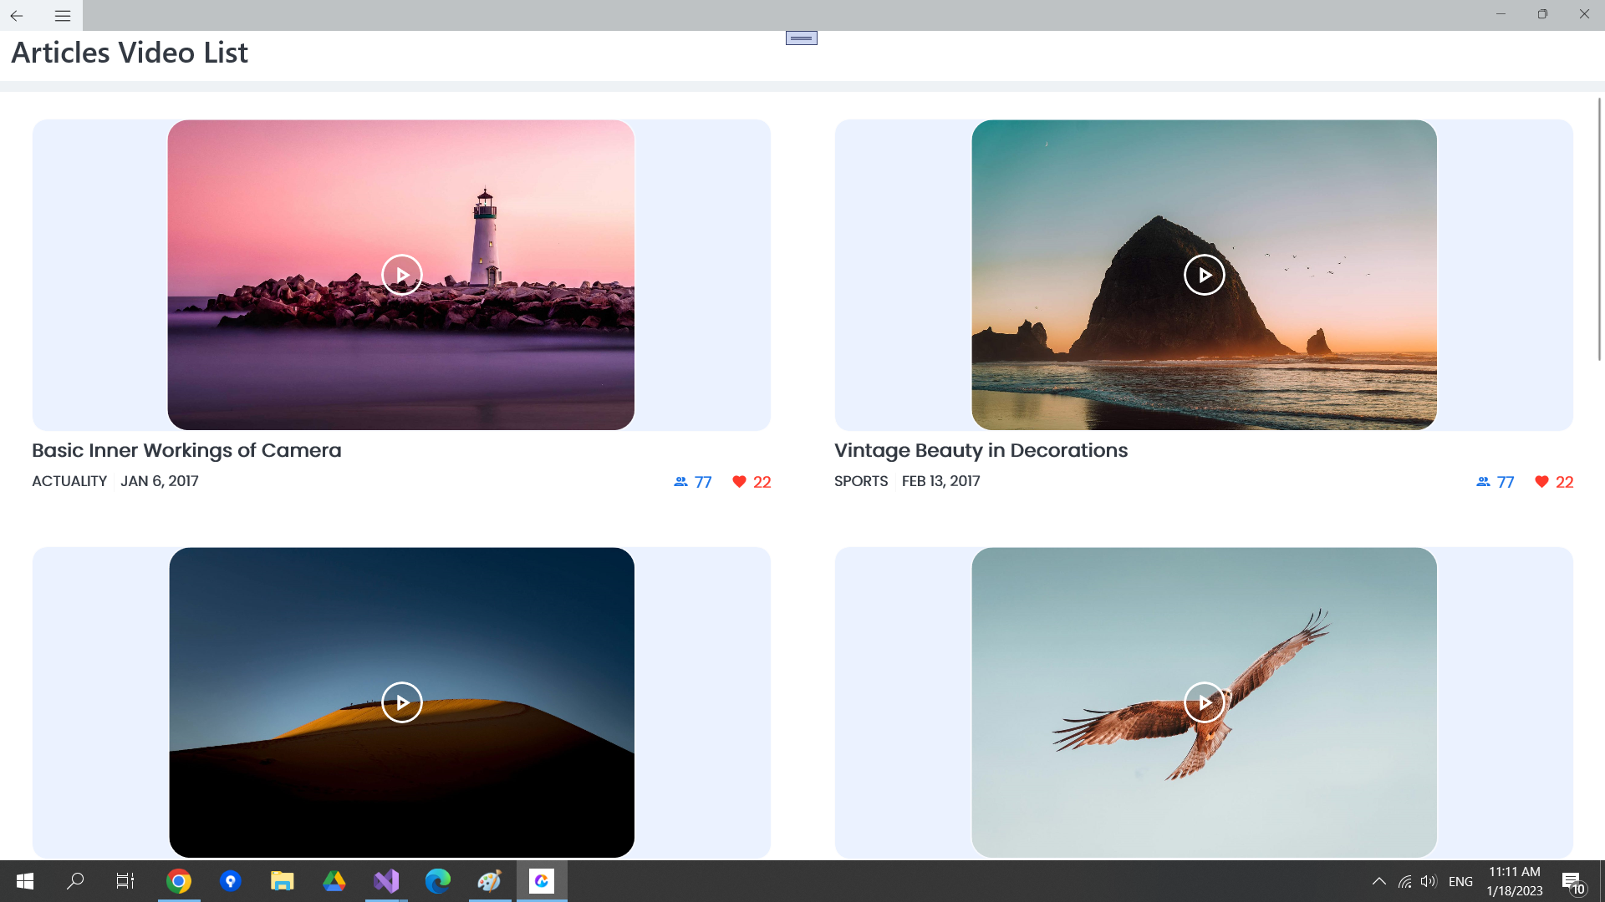Open the Paint palette app on taskbar

(x=490, y=881)
